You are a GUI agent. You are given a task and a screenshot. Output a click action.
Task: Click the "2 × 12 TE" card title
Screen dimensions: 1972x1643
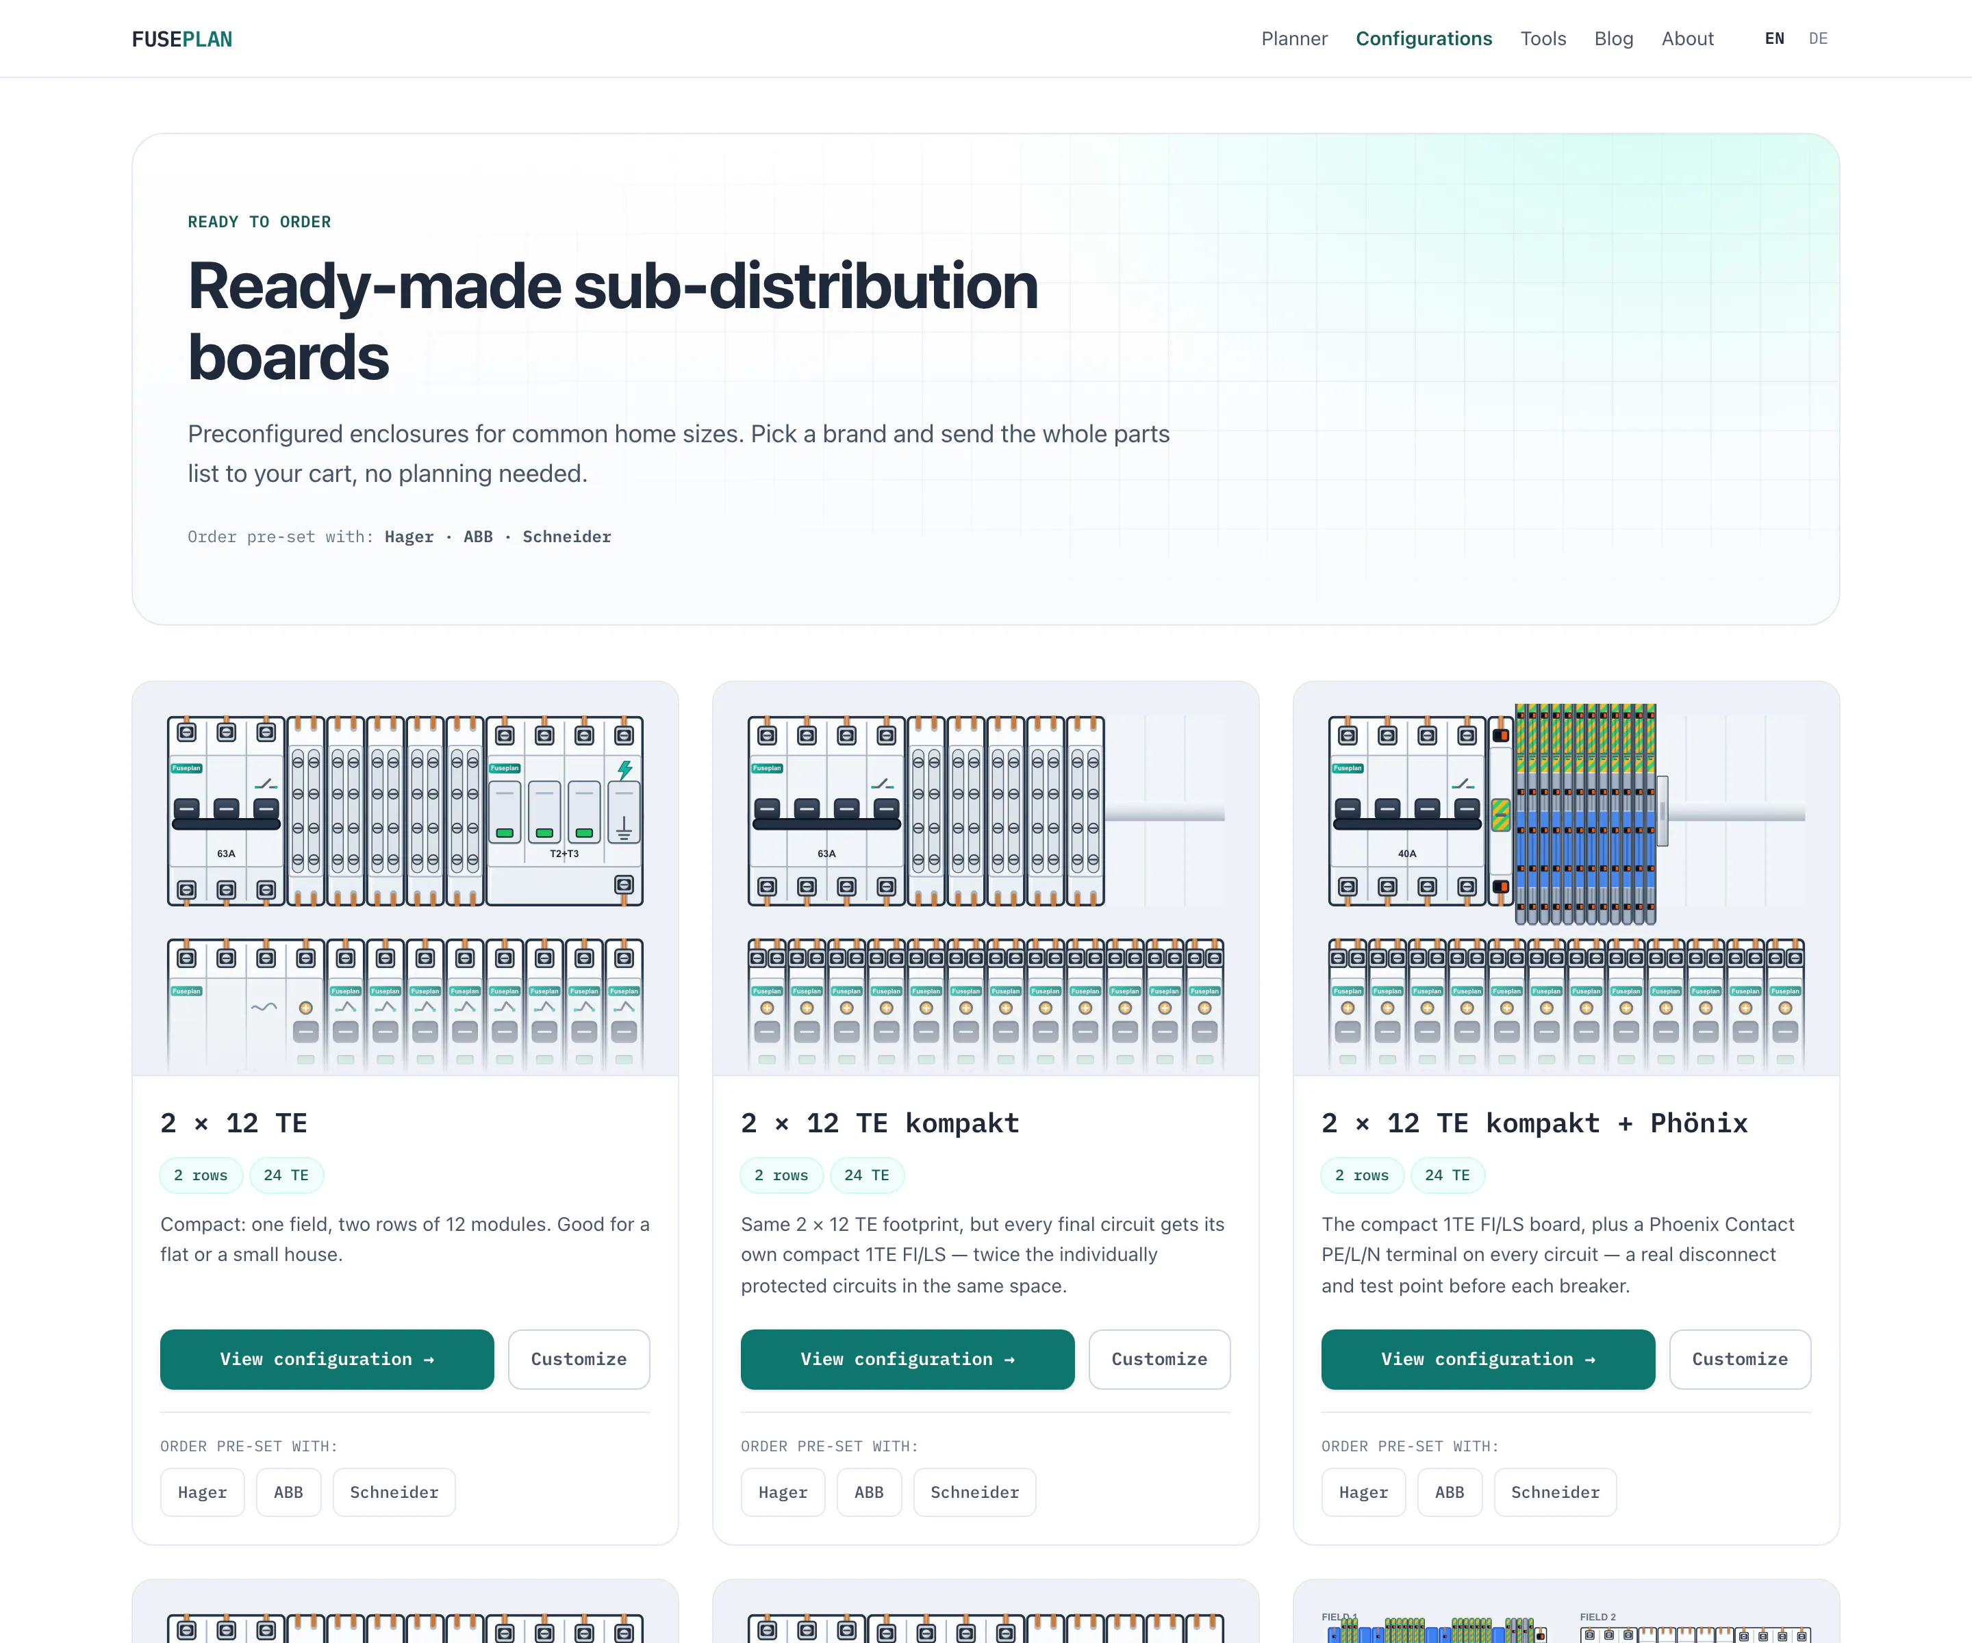(x=233, y=1123)
